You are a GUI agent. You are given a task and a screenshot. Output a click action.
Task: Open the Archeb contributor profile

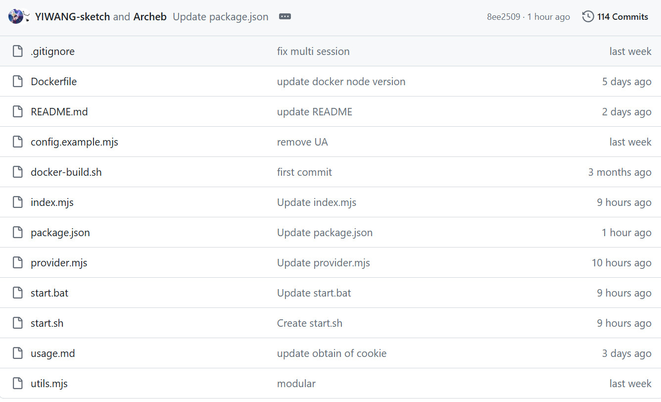[150, 16]
